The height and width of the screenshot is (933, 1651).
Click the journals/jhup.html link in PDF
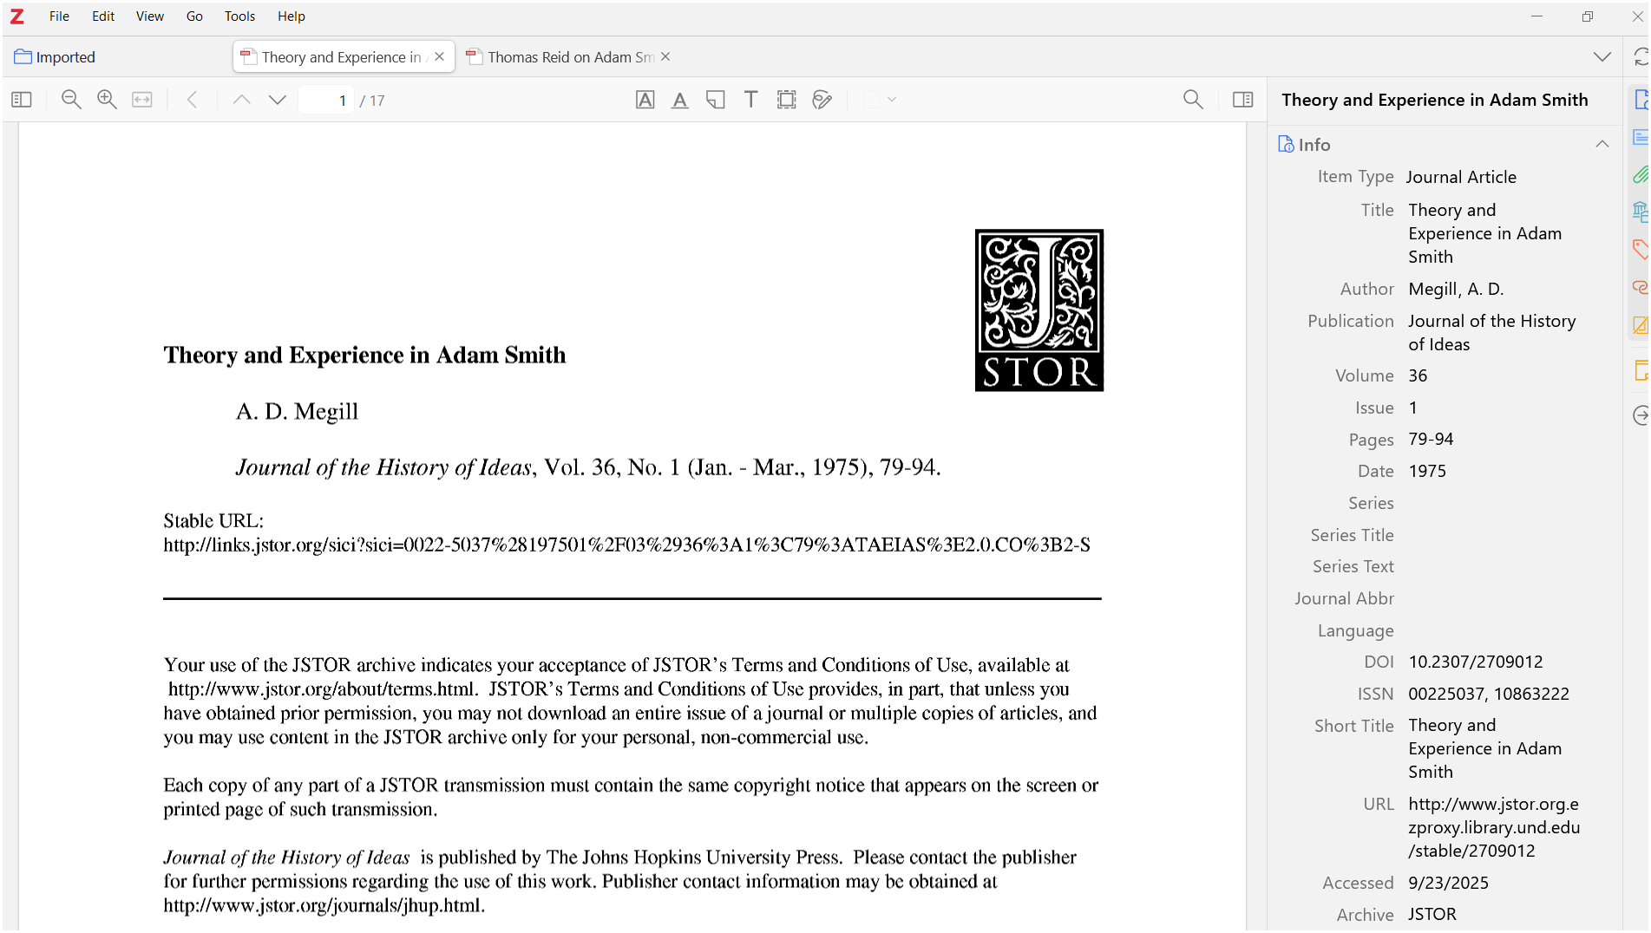(x=324, y=905)
